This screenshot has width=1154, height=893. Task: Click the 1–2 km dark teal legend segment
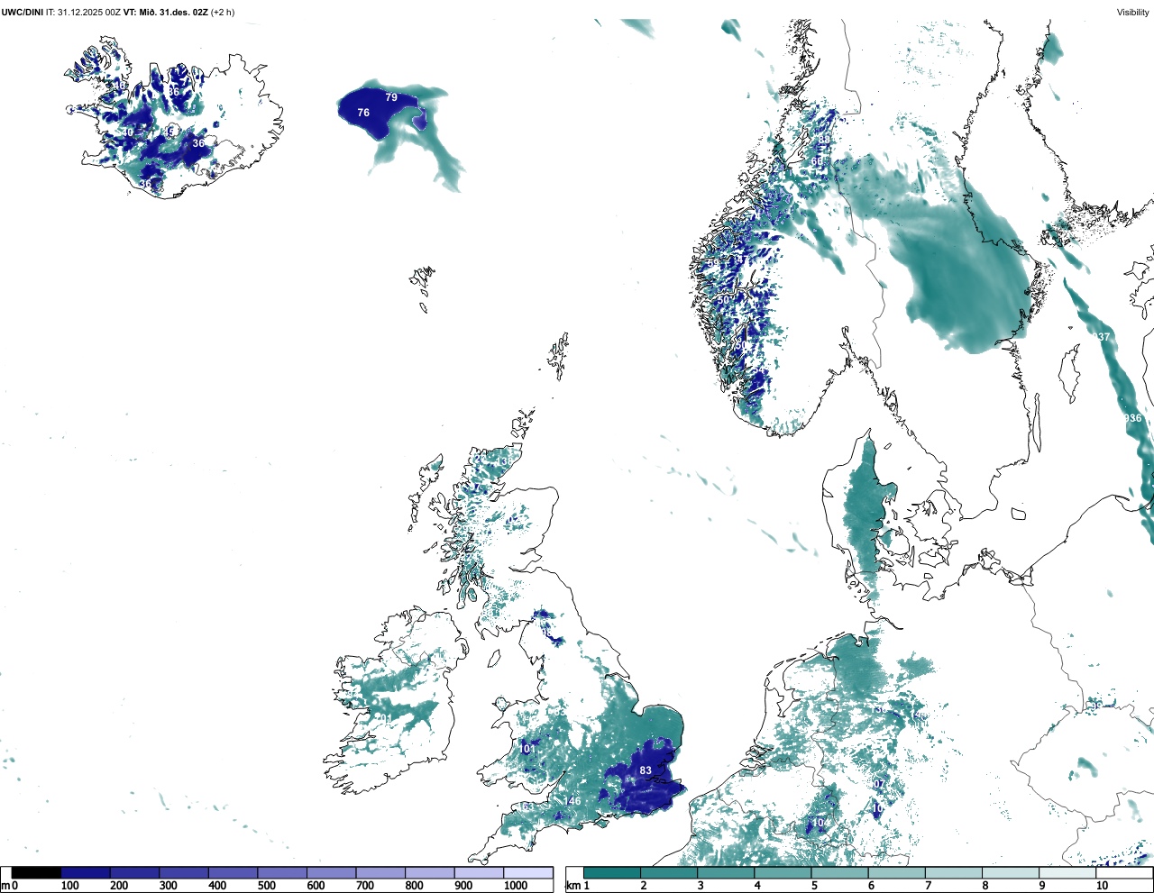612,873
